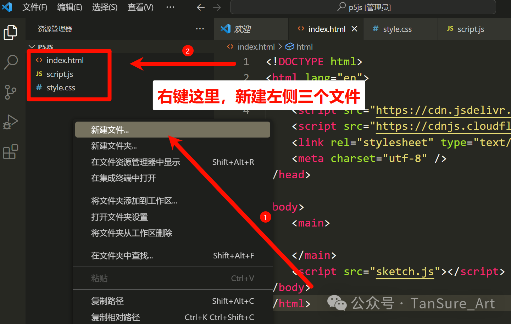The height and width of the screenshot is (324, 511).
Task: Click the p5js command center search box
Action: 363,7
